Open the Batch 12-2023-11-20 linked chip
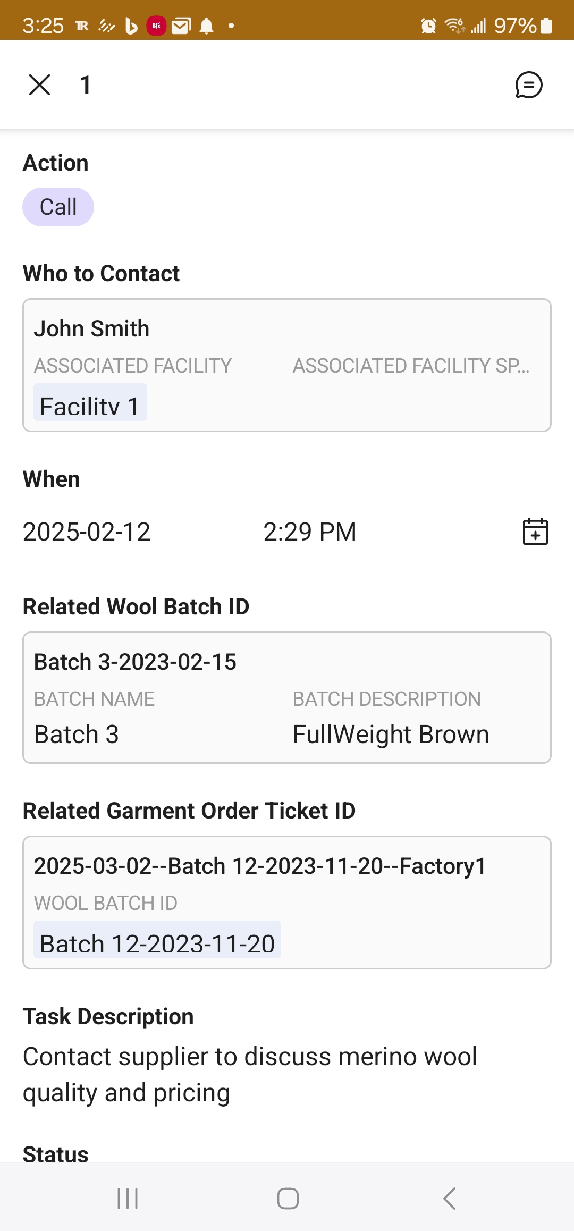574x1231 pixels. pyautogui.click(x=157, y=943)
